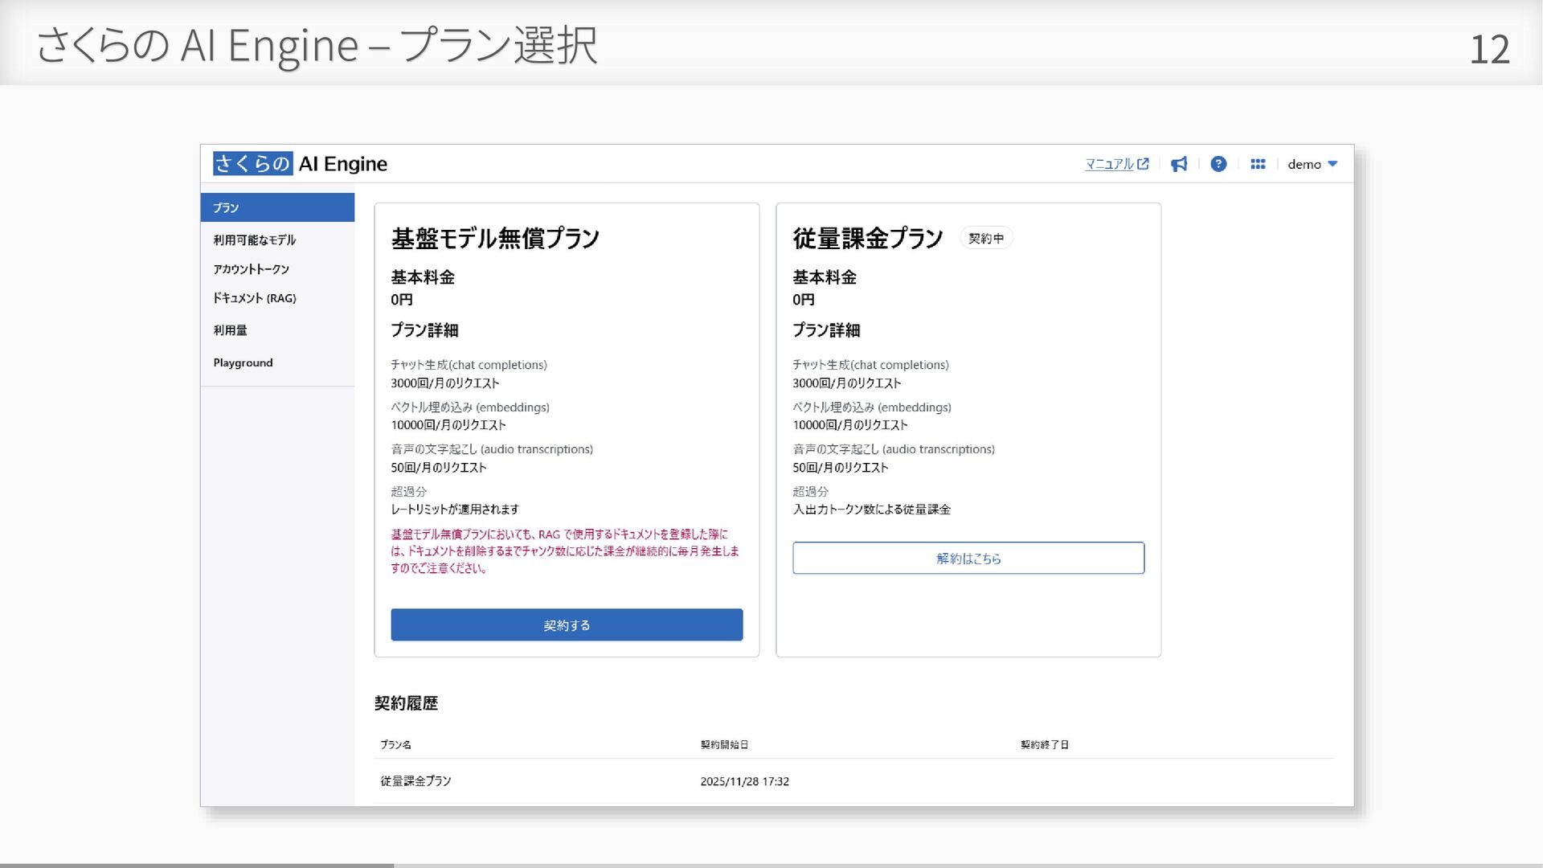Click the dropdown arrow next to demo
The width and height of the screenshot is (1543, 868).
click(1332, 164)
